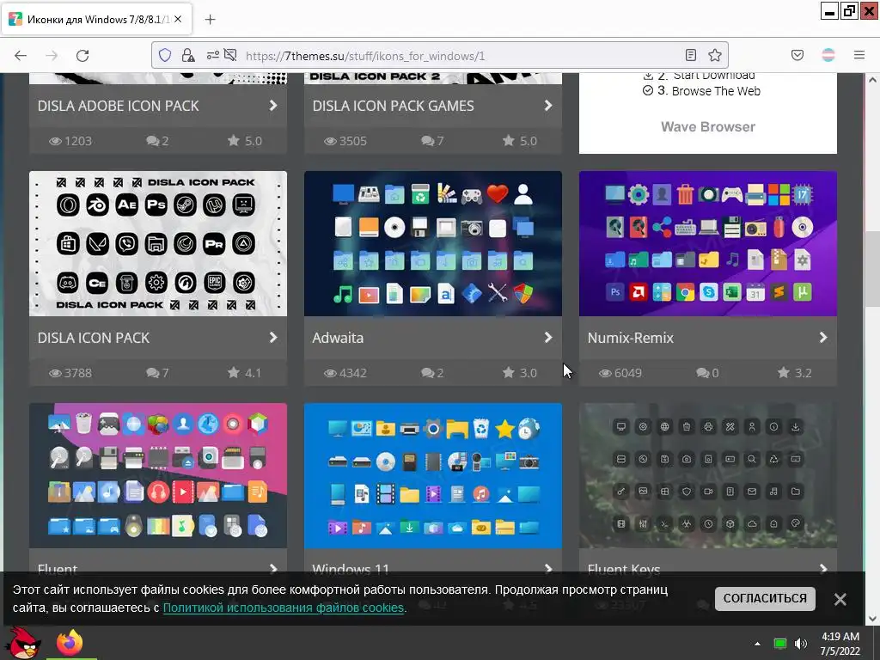Image resolution: width=880 pixels, height=660 pixels.
Task: Click the eye icon showing 6049 views
Action: [x=605, y=373]
